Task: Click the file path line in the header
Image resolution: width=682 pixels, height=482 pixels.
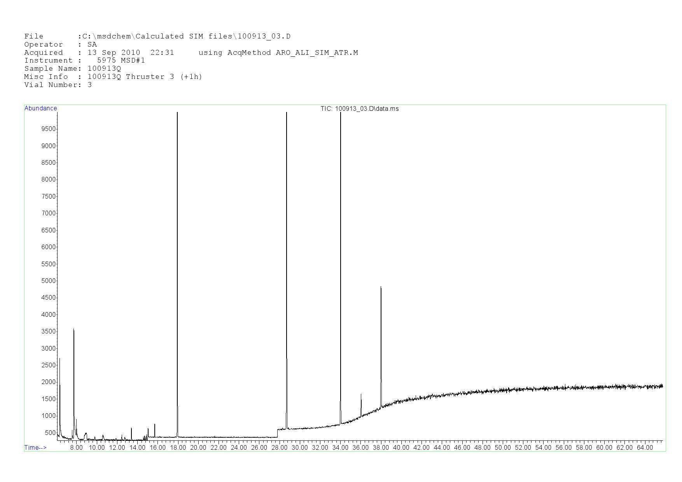Action: coord(157,37)
